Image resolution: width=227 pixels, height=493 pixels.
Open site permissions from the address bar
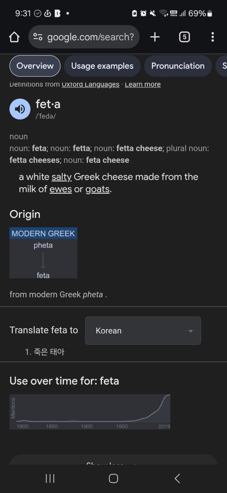(38, 36)
